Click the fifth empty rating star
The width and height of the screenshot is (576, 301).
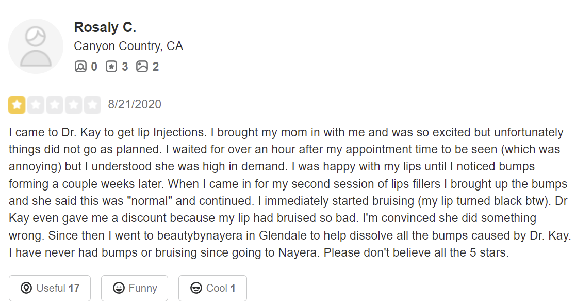[x=93, y=105]
